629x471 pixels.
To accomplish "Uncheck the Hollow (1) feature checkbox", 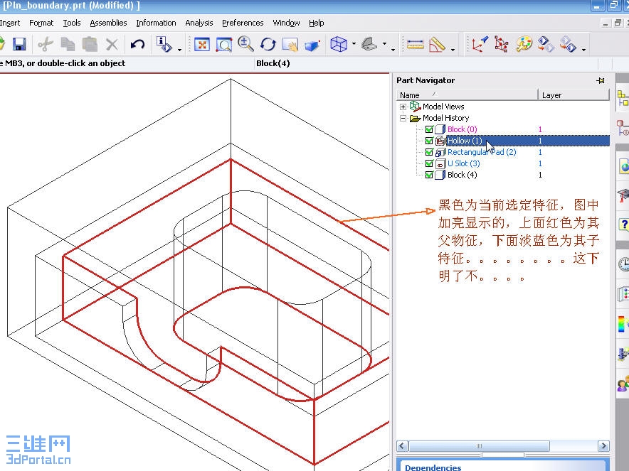I will (429, 141).
